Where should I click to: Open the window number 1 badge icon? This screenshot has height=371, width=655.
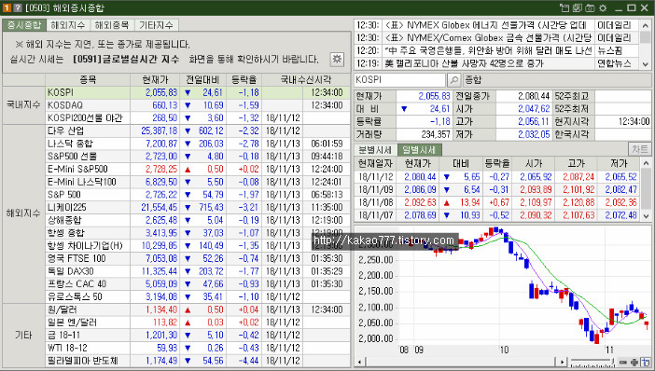[x=7, y=8]
